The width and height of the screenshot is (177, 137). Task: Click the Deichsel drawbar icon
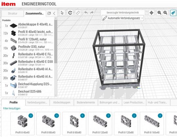click(13, 93)
